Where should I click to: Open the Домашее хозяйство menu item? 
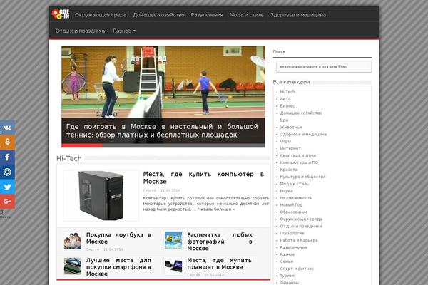158,15
